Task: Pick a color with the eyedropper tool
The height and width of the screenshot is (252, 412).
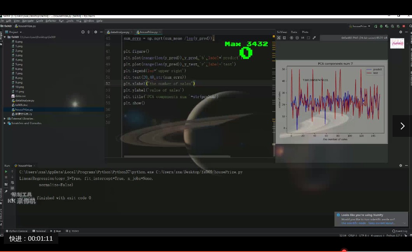Action: click(x=314, y=38)
